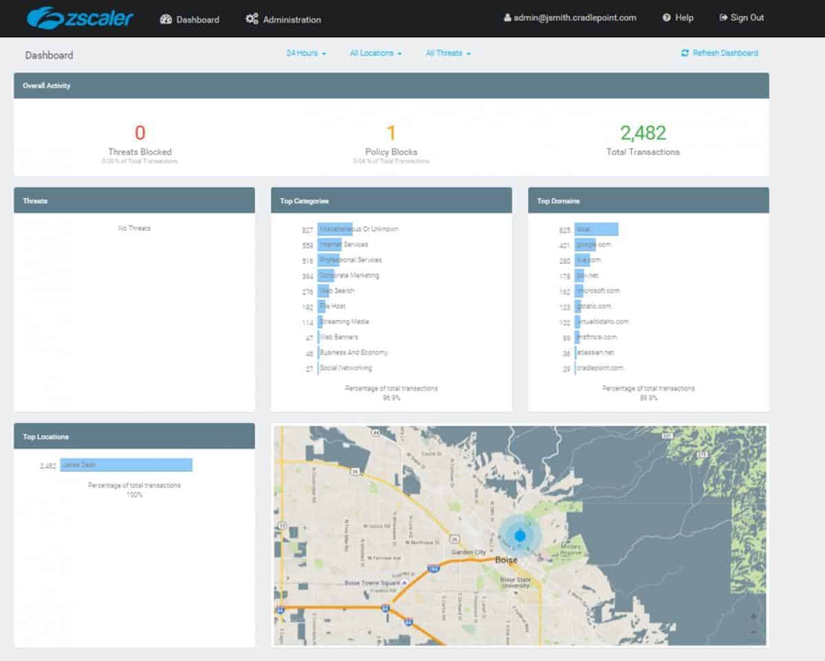This screenshot has width=825, height=661.
Task: Click the Dashboard gauge icon
Action: pyautogui.click(x=166, y=19)
